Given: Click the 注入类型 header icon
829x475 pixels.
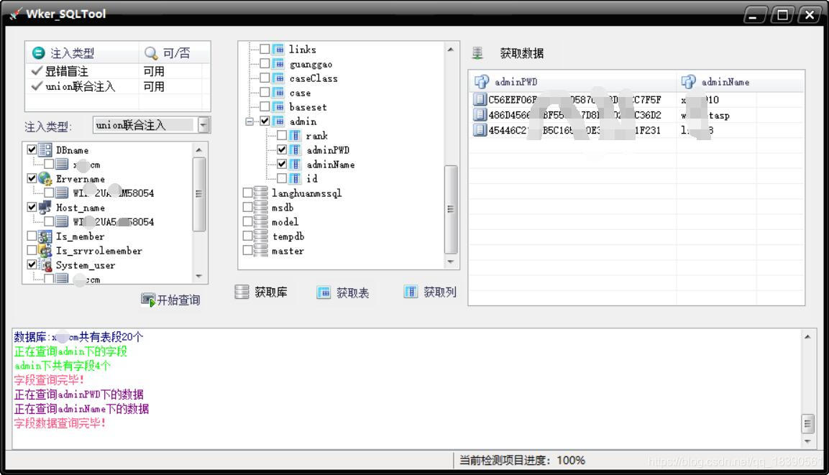Looking at the screenshot, I should pos(39,53).
